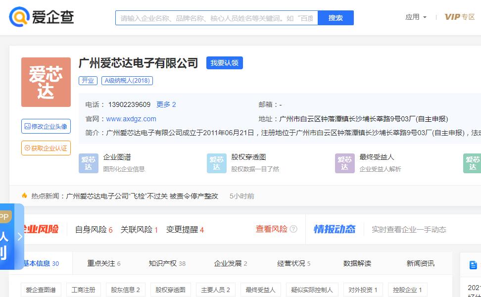481x297 pixels.
Task: Open the 经营状况 tab
Action: (293, 263)
